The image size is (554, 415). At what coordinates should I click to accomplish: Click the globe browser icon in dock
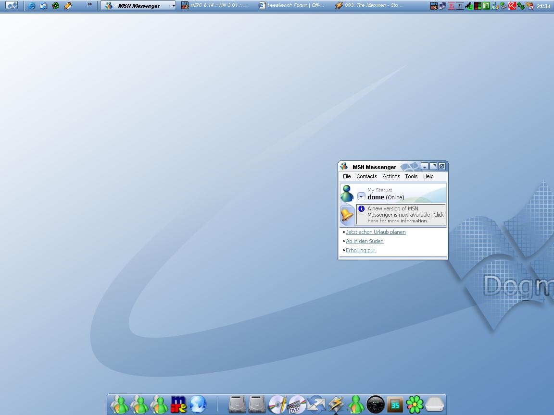pos(198,404)
